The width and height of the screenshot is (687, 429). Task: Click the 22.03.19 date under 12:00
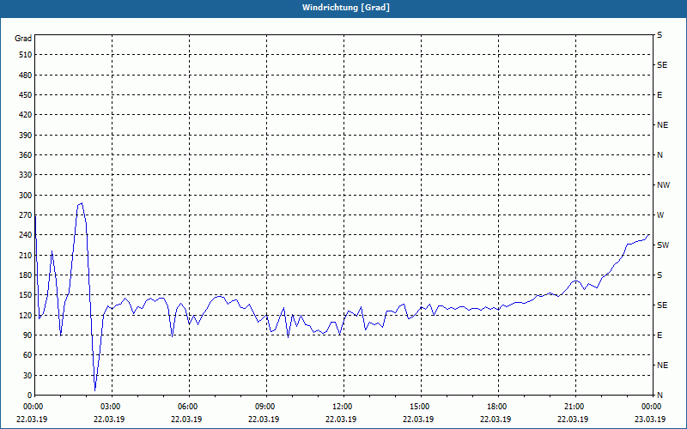pos(341,419)
